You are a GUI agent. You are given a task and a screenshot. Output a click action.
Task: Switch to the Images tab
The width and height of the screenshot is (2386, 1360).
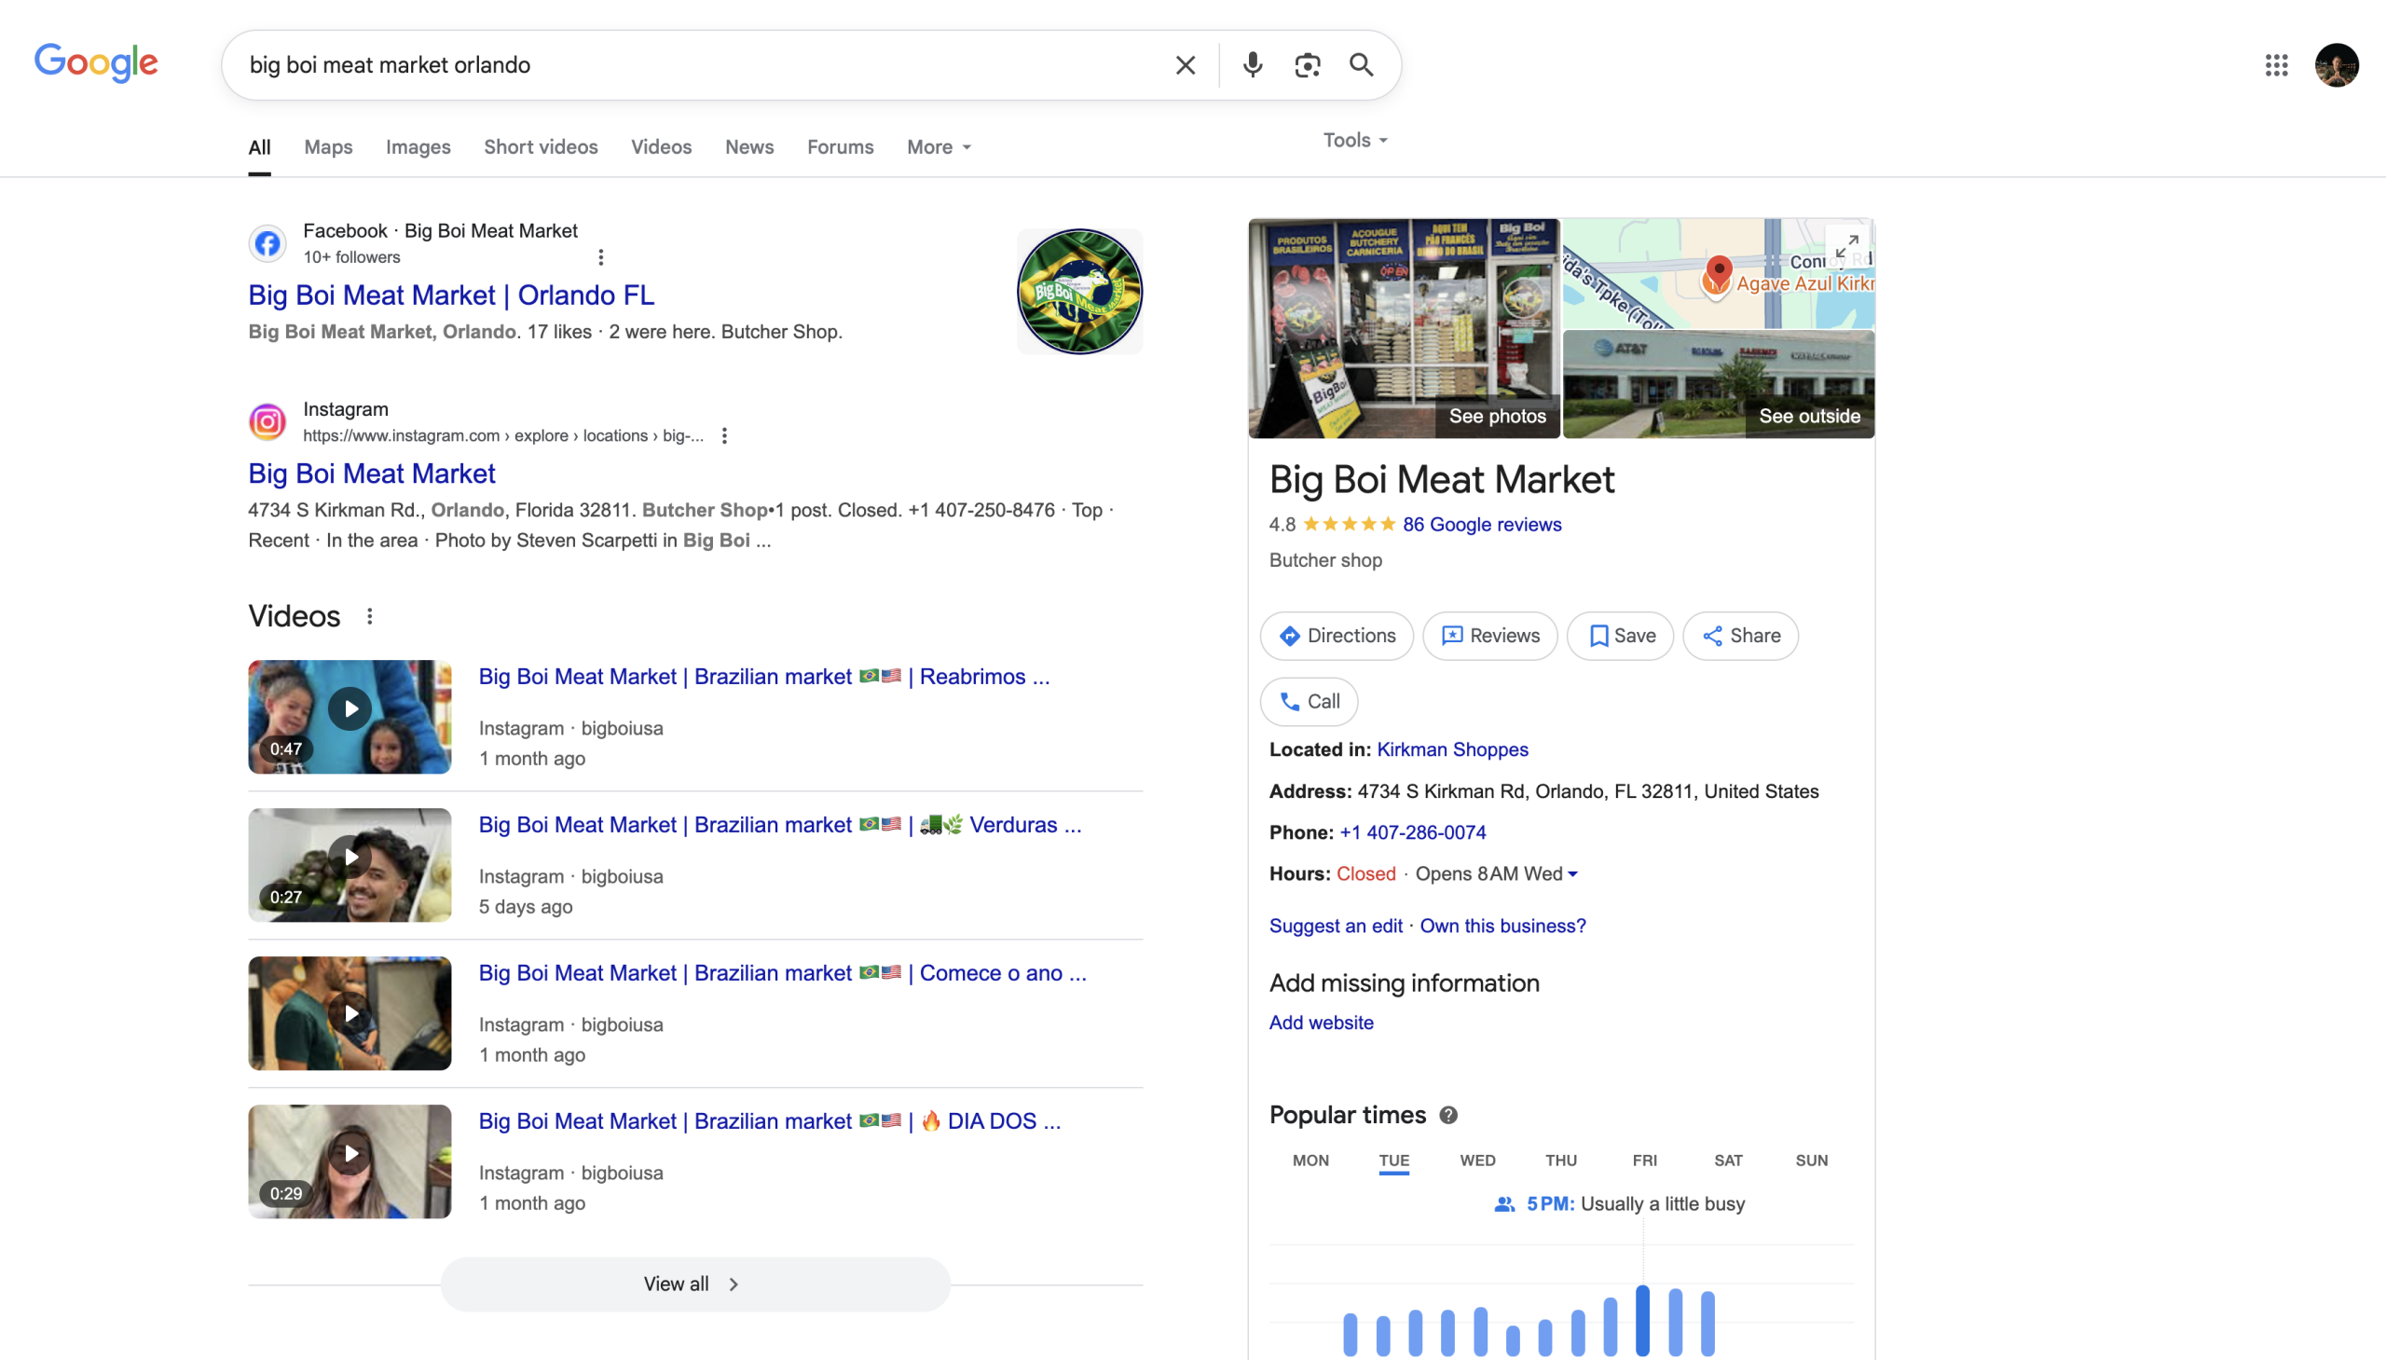click(x=418, y=146)
